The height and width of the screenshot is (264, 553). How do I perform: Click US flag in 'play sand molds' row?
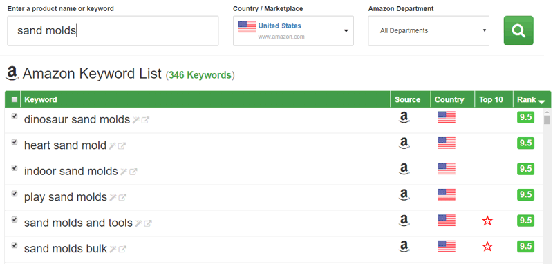tap(447, 194)
